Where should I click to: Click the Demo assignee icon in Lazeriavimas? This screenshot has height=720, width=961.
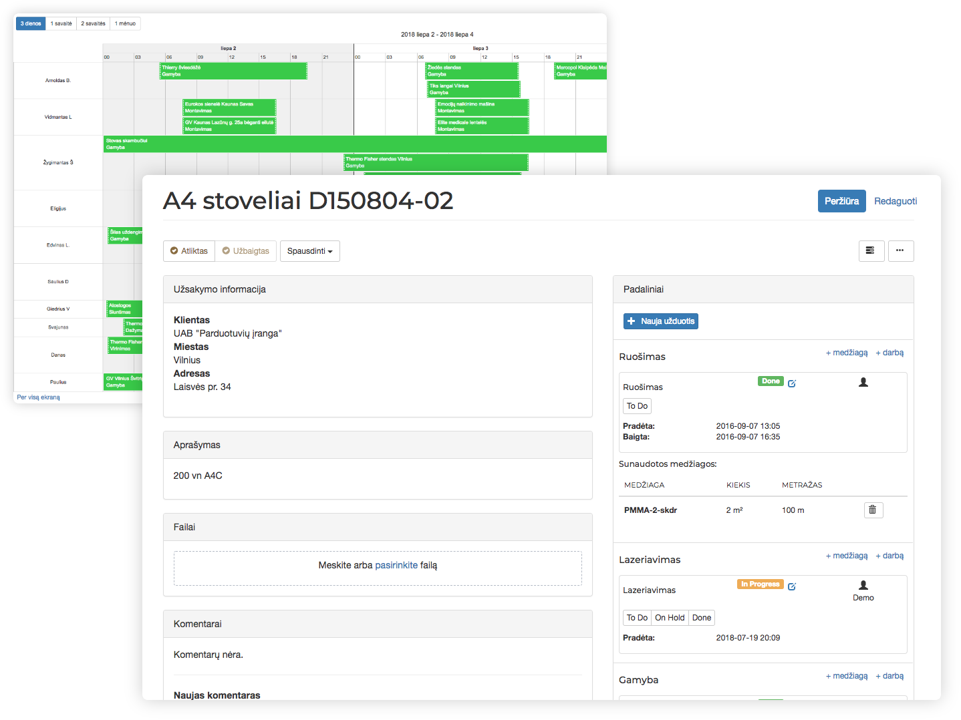[x=863, y=586]
